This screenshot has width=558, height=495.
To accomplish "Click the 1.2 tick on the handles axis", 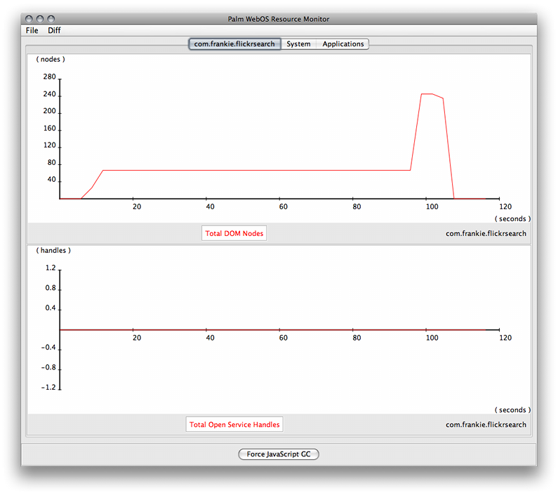I will click(51, 268).
